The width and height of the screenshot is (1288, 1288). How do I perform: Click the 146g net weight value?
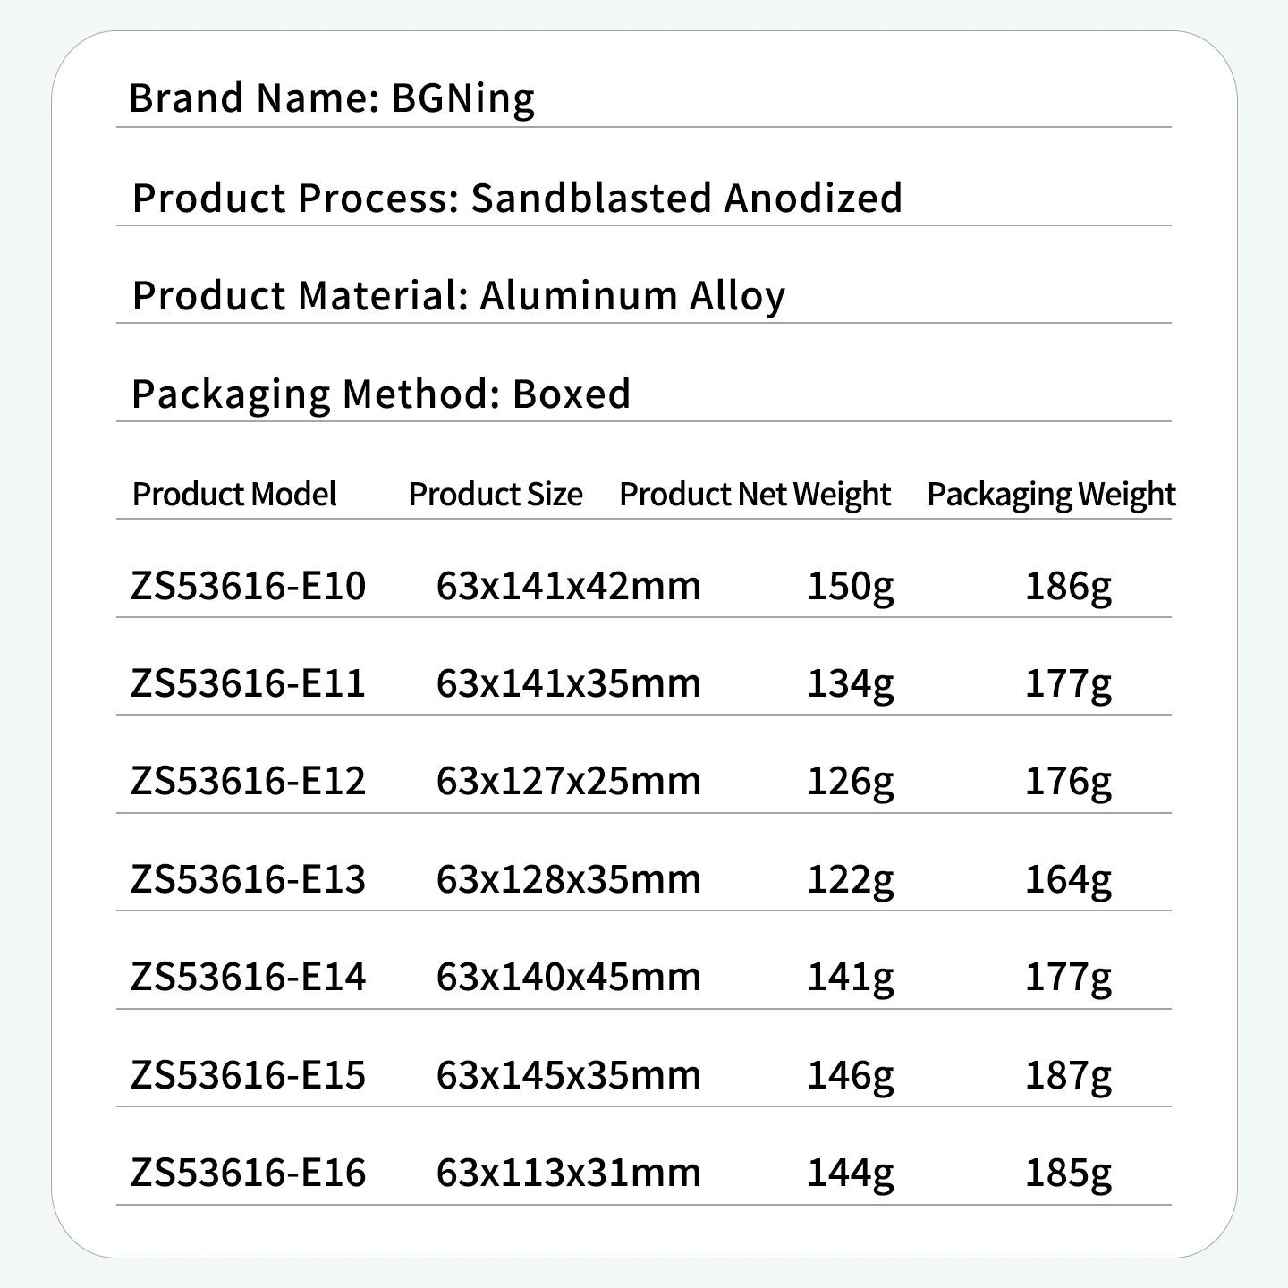coord(851,1076)
